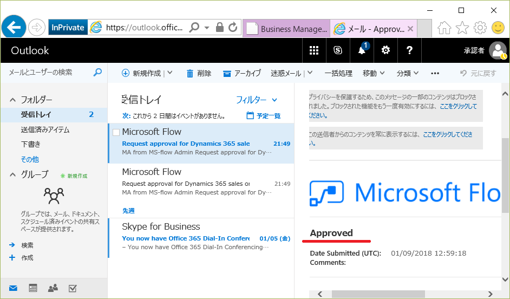Switch to the Business Manage... tab
The height and width of the screenshot is (299, 510).
286,29
